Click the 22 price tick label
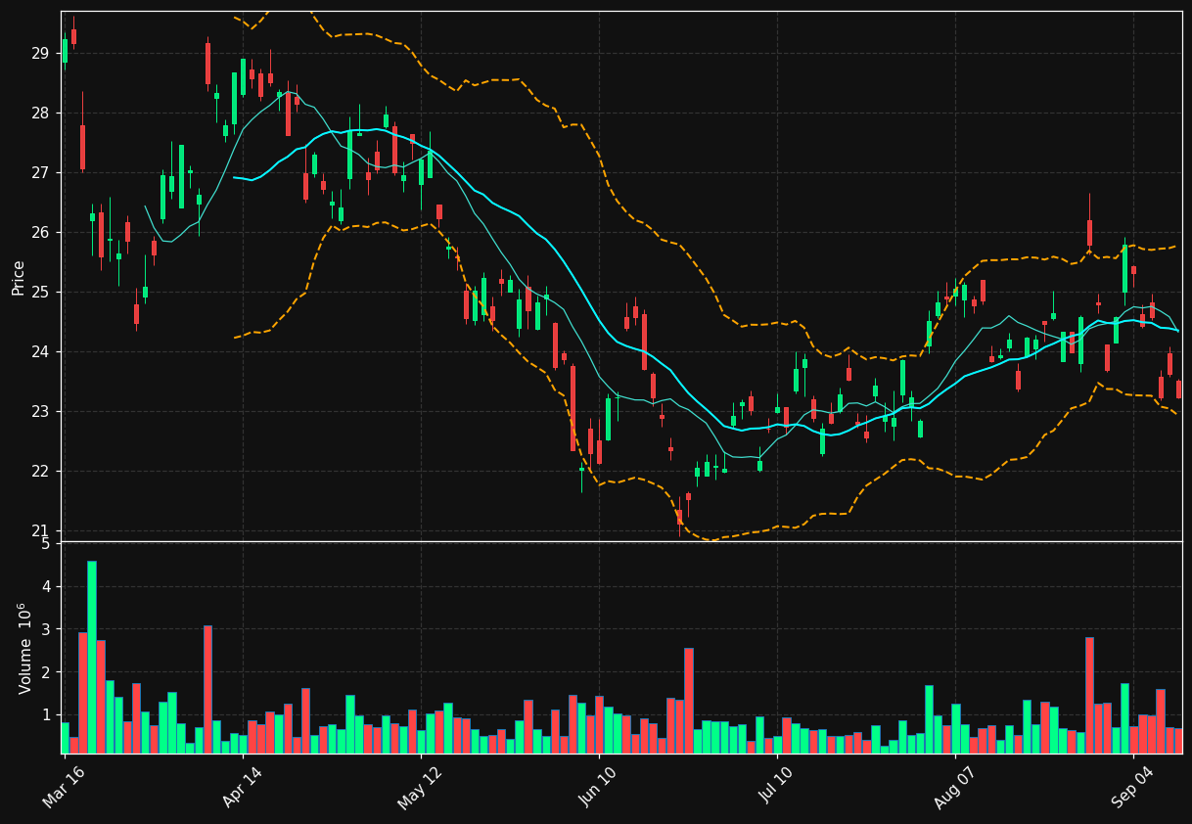The height and width of the screenshot is (824, 1192). pyautogui.click(x=39, y=471)
